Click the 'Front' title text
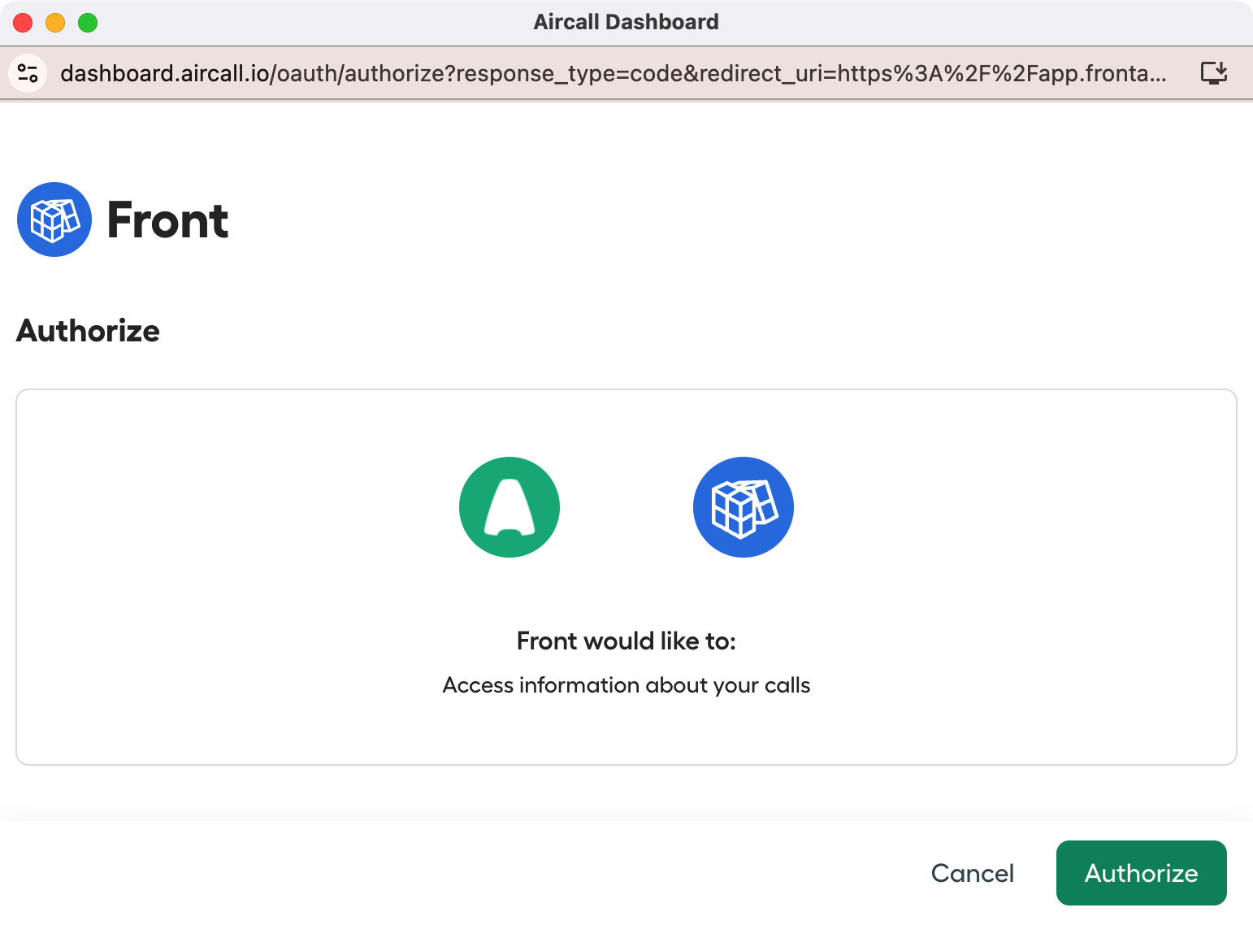 167,220
